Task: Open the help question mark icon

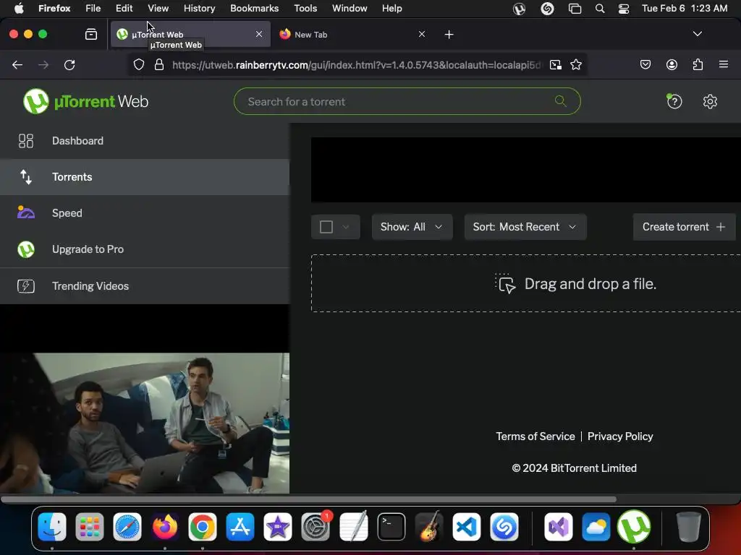Action: pyautogui.click(x=674, y=101)
